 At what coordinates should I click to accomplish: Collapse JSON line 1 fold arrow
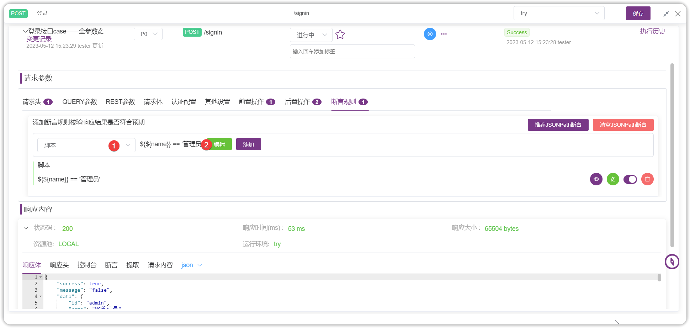click(41, 277)
